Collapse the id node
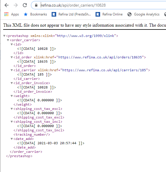The height and width of the screenshot is (172, 166). point(12,44)
